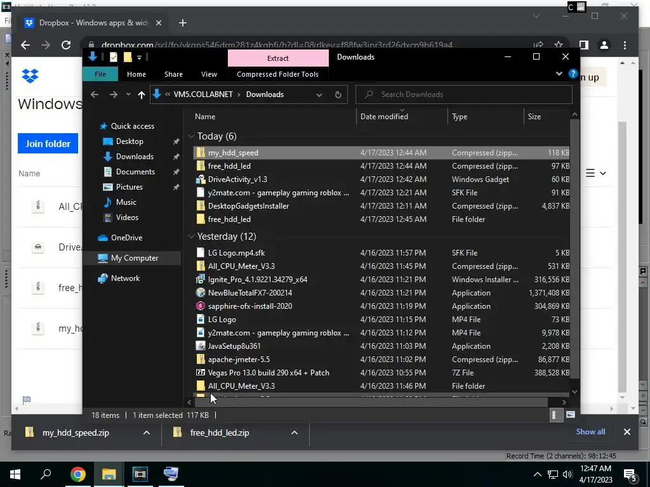The width and height of the screenshot is (650, 487).
Task: Refresh the Downloads folder view
Action: 338,94
